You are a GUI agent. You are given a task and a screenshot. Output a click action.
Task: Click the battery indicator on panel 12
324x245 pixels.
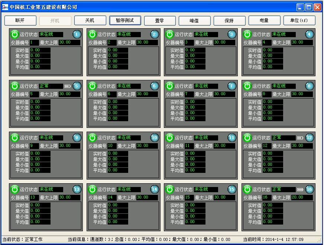[300, 138]
